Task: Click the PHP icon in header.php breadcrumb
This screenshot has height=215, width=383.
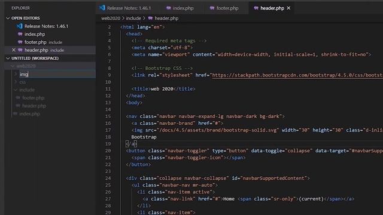Action: coord(150,19)
